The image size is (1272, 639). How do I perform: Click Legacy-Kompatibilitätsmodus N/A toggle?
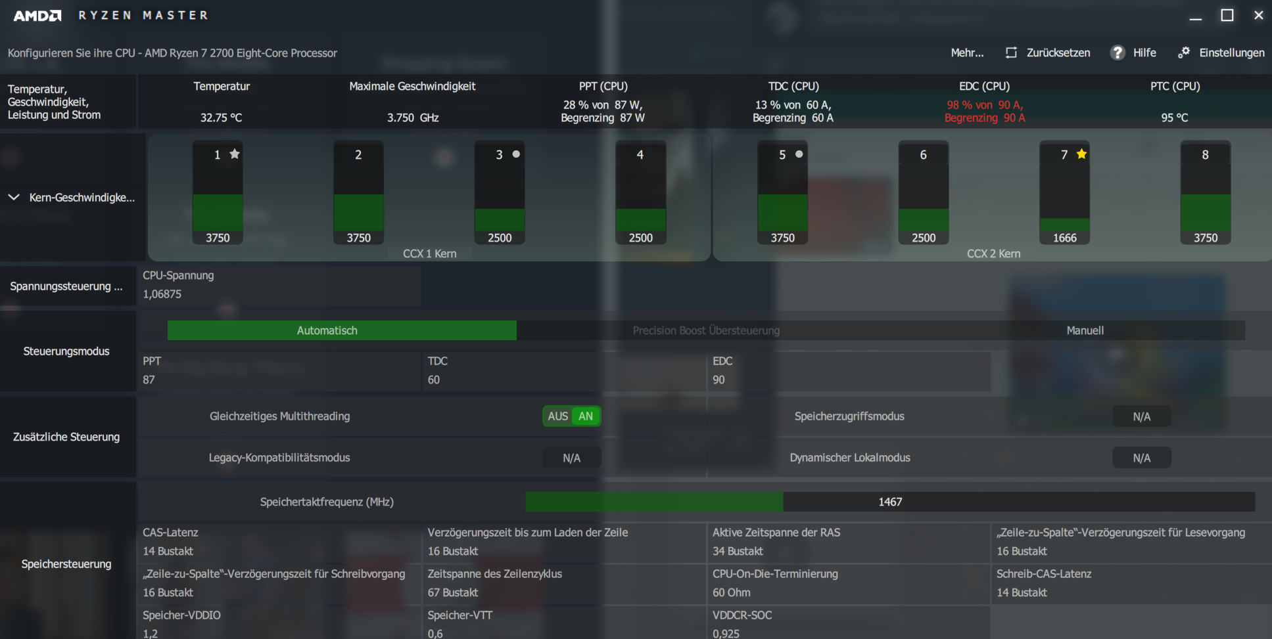click(x=571, y=458)
